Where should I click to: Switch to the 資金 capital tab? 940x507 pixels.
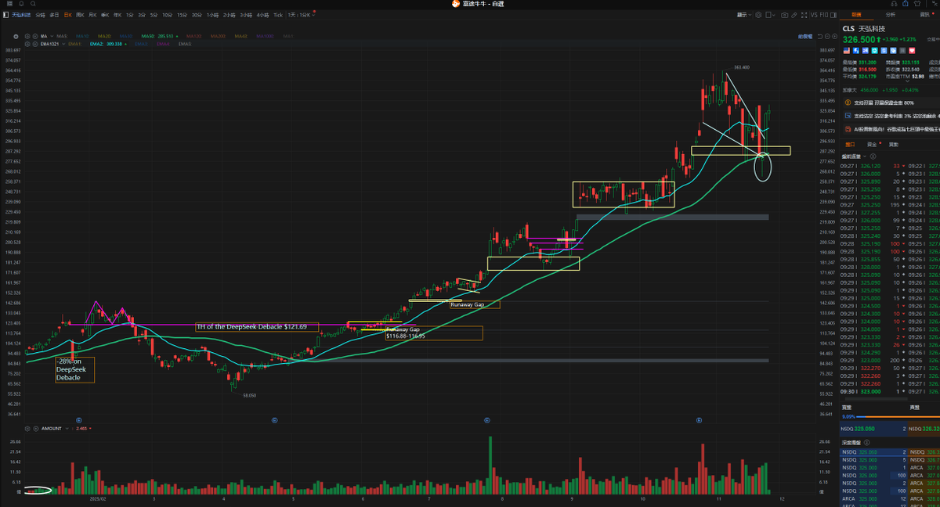pos(872,144)
